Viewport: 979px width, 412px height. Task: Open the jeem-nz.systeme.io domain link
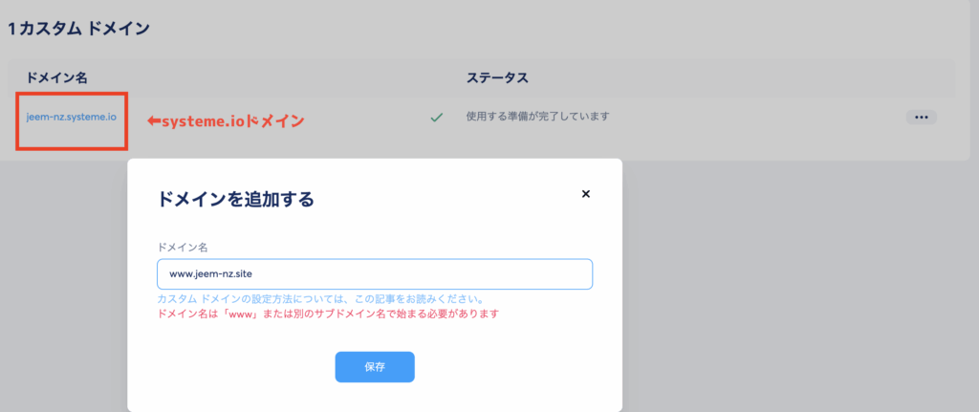(72, 117)
